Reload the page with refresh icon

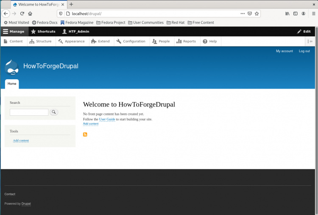pos(22,14)
